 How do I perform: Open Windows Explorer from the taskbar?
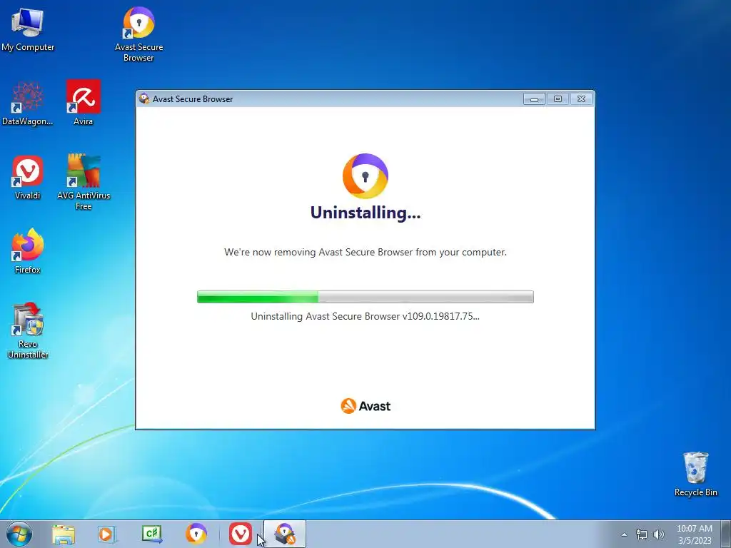pos(64,534)
